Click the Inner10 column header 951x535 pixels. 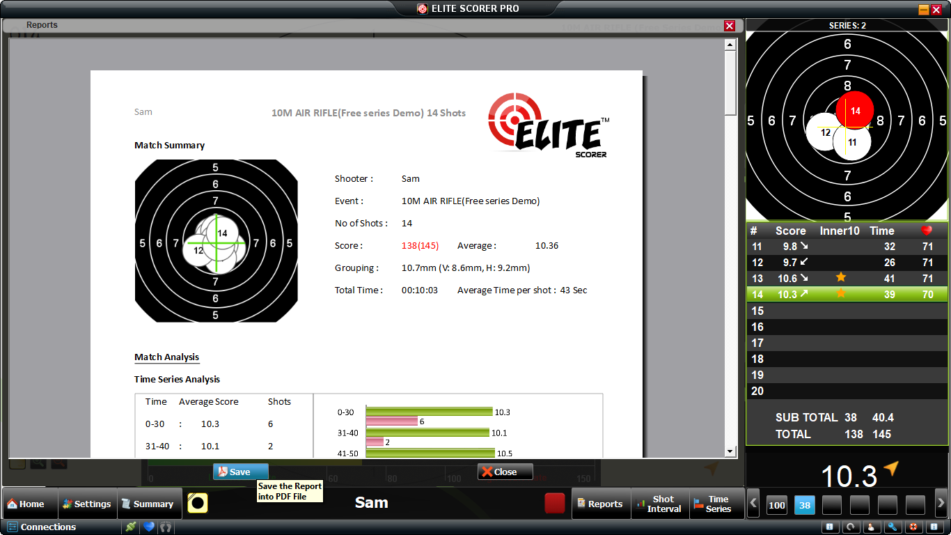(840, 231)
